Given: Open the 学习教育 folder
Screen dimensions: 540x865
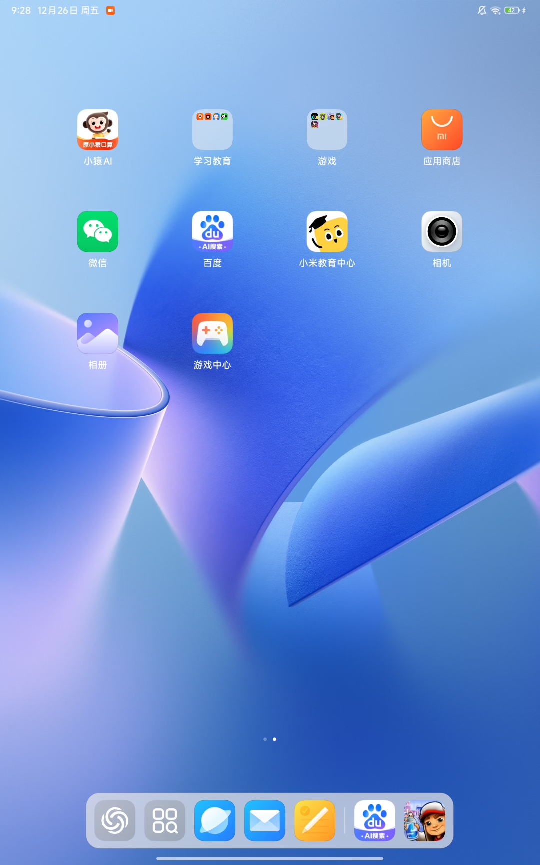Looking at the screenshot, I should click(x=212, y=129).
